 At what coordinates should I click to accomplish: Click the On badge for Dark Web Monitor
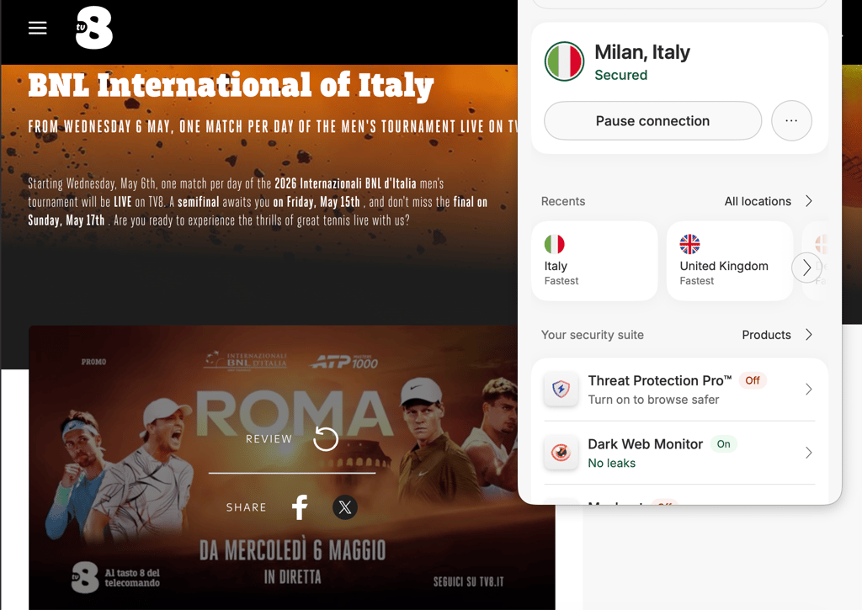pyautogui.click(x=723, y=444)
